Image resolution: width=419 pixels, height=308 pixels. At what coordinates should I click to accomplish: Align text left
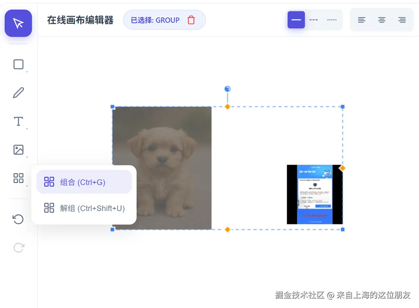coord(362,20)
